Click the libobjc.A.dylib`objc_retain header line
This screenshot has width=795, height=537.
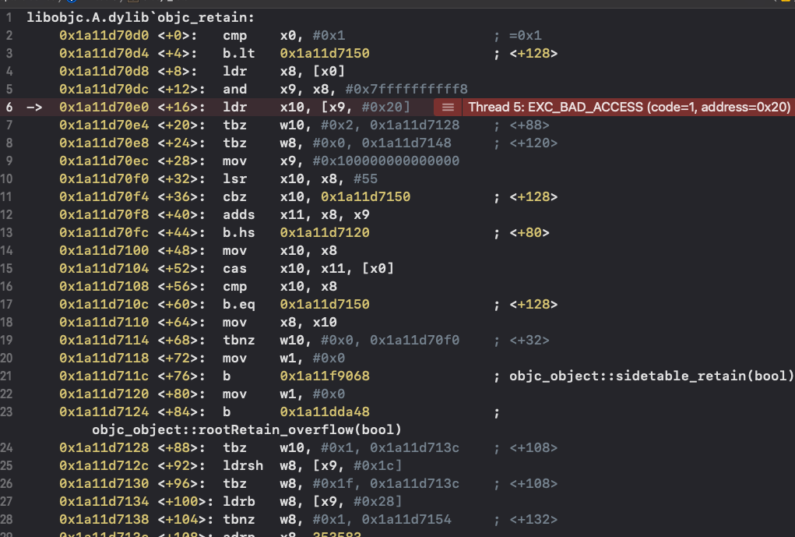[140, 18]
